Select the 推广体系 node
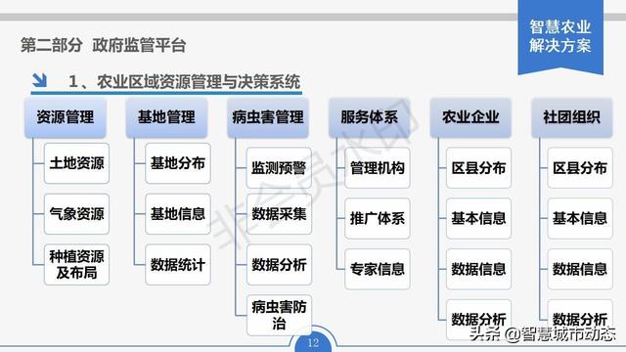 pyautogui.click(x=378, y=219)
